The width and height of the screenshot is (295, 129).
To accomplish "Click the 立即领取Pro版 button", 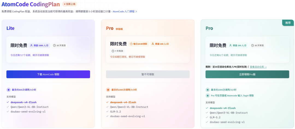I will [247, 74].
